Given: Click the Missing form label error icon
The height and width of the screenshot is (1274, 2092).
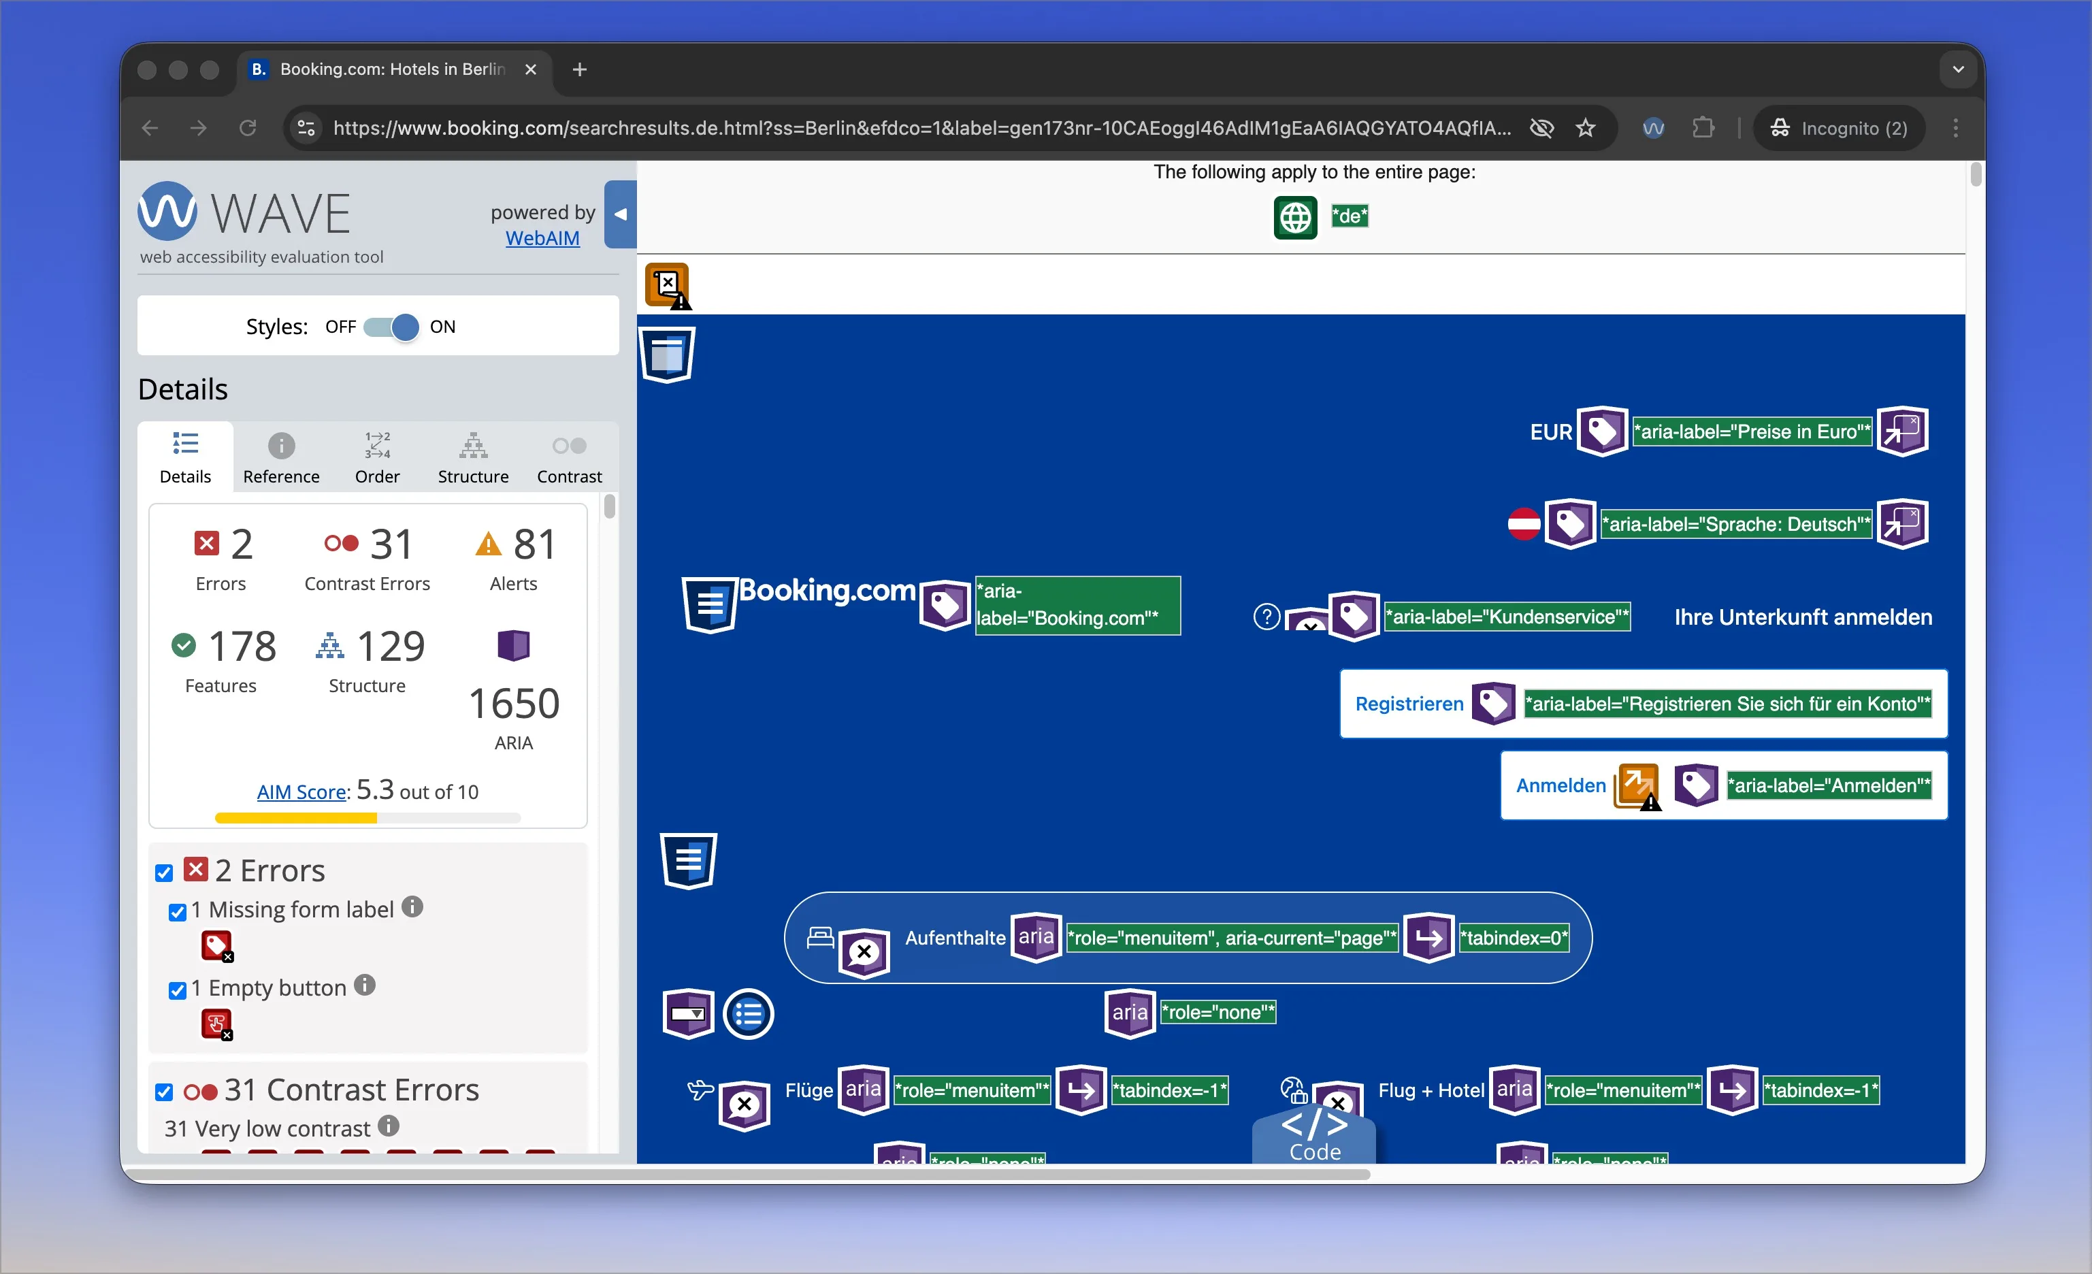Looking at the screenshot, I should pyautogui.click(x=216, y=945).
